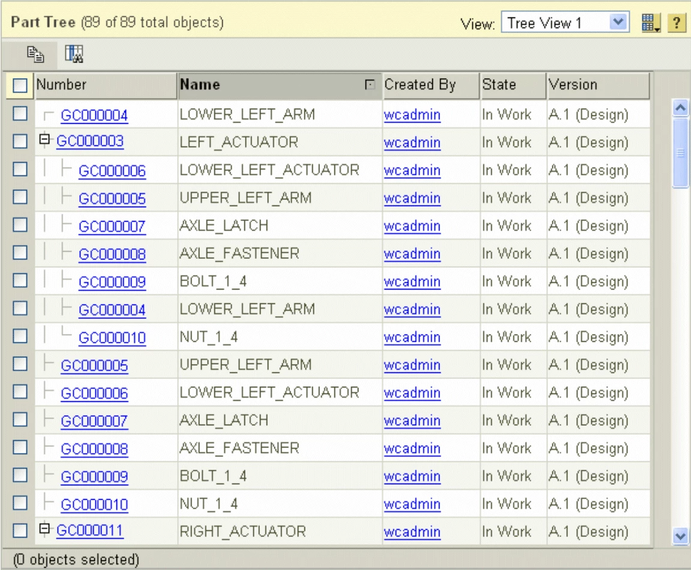Open part link GC000011
691x570 pixels.
90,530
